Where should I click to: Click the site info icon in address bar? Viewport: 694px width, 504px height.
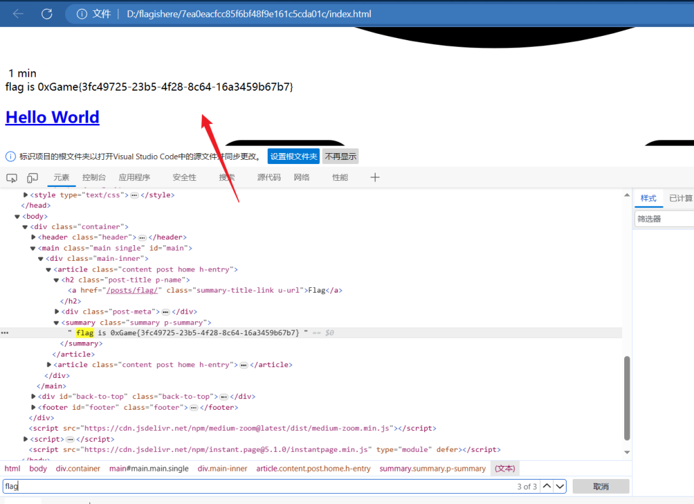82,14
